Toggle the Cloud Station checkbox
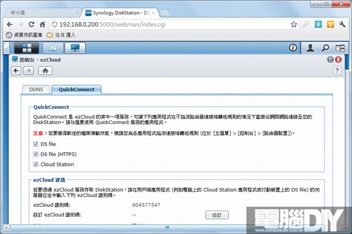Viewport: 352px width, 234px height. pos(36,164)
